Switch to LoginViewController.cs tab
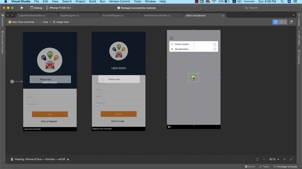Viewport: 302px width, 169px height. point(32,15)
